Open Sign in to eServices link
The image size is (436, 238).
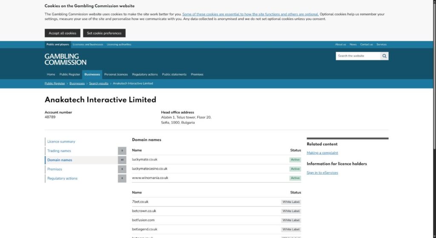322,173
